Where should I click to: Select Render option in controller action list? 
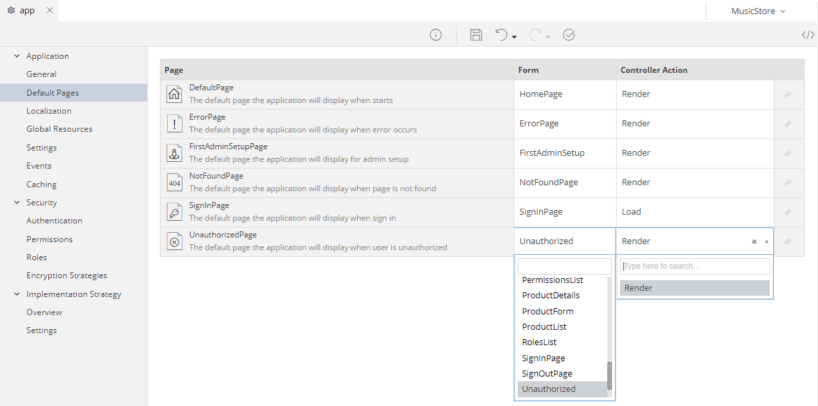694,288
